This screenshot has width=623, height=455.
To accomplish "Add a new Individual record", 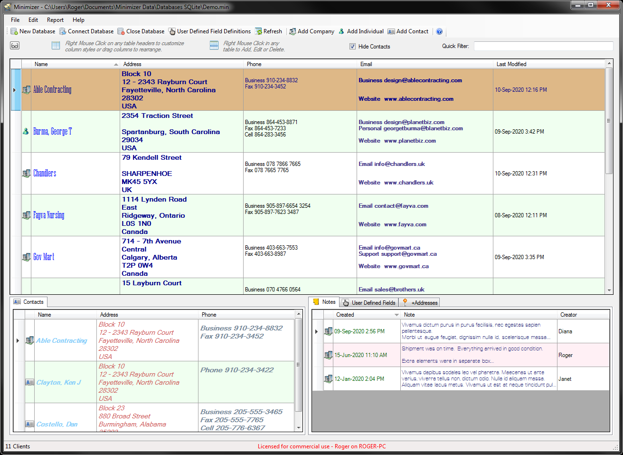I will point(361,31).
